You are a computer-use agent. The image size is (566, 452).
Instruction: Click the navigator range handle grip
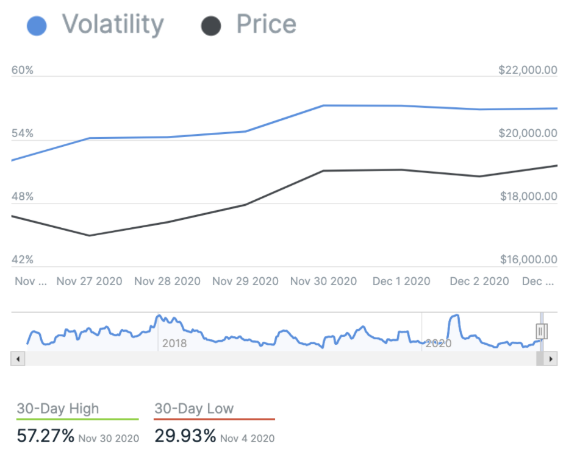[x=542, y=331]
